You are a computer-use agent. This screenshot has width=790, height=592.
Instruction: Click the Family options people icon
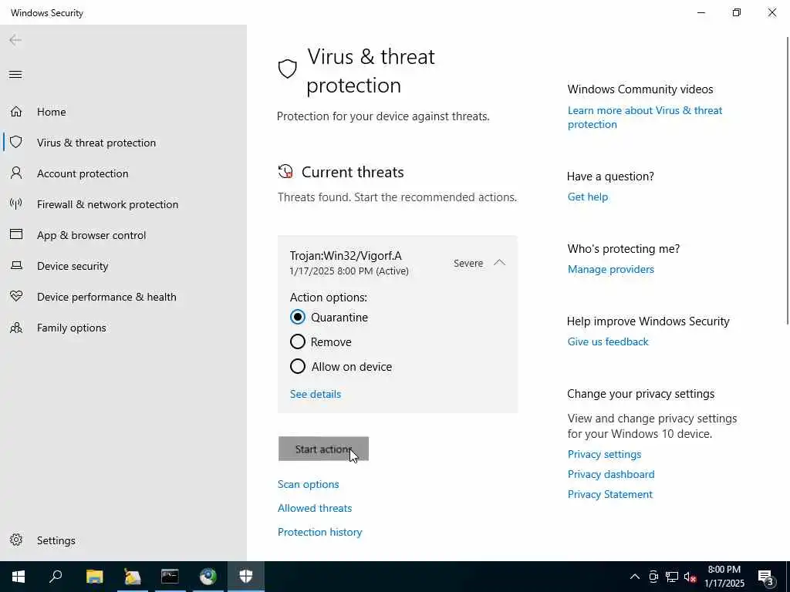point(16,328)
